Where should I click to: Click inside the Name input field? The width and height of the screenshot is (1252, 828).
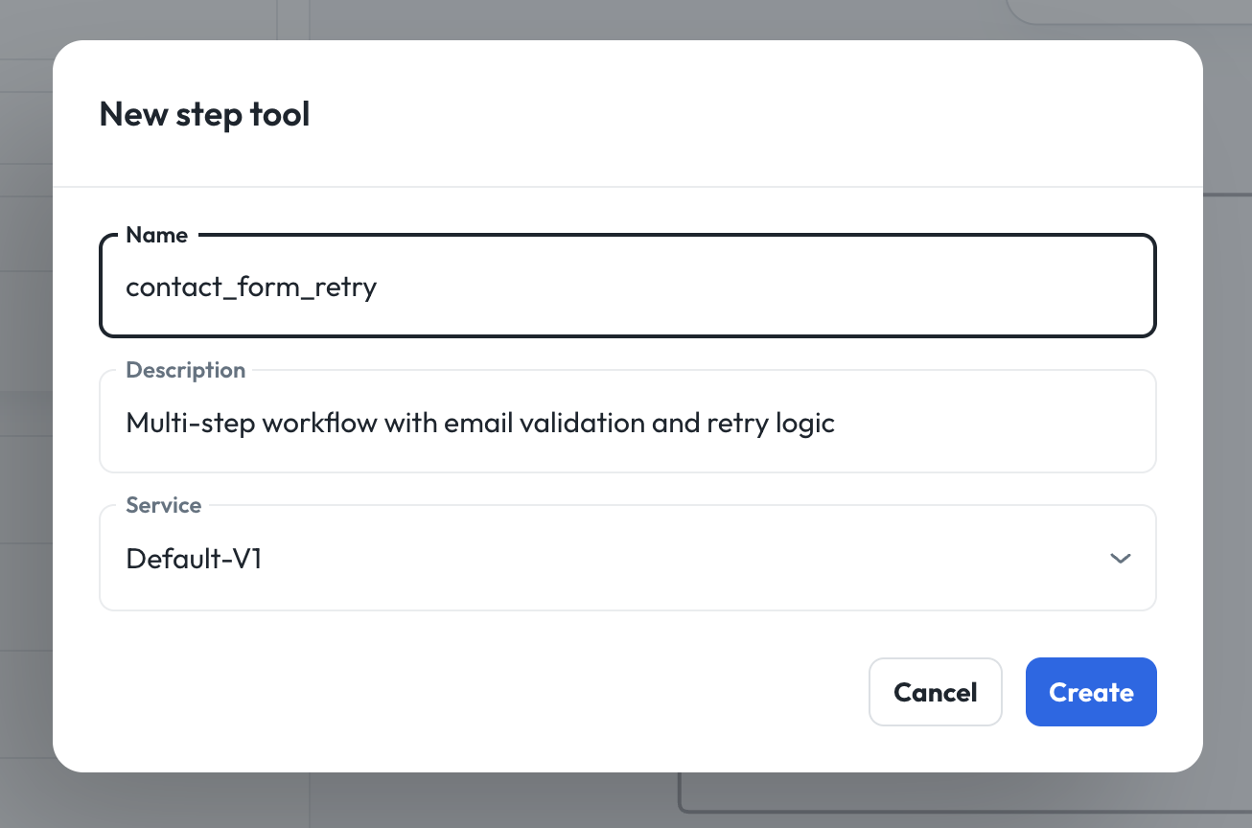click(628, 286)
